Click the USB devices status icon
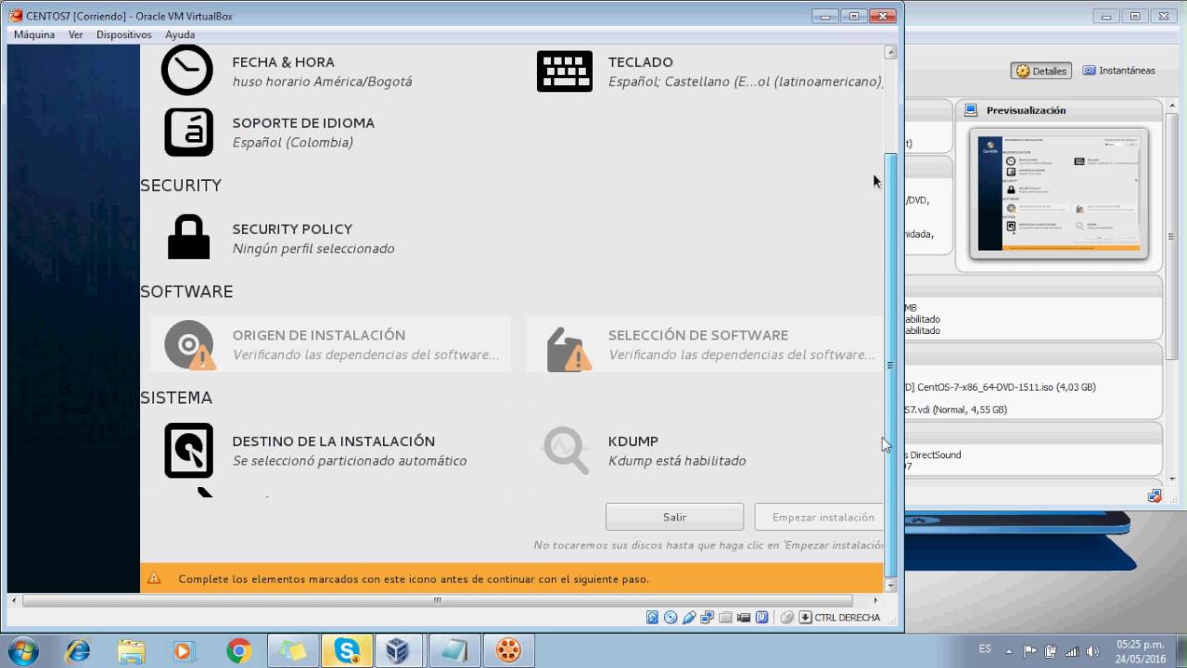The width and height of the screenshot is (1187, 668). coord(689,617)
